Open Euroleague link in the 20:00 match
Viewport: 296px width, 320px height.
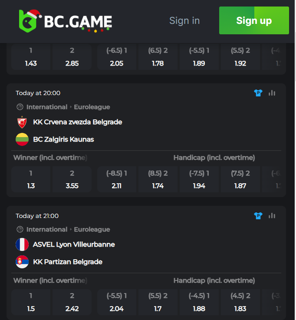click(x=92, y=107)
